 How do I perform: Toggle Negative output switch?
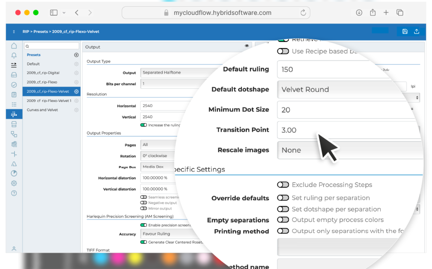tap(144, 203)
